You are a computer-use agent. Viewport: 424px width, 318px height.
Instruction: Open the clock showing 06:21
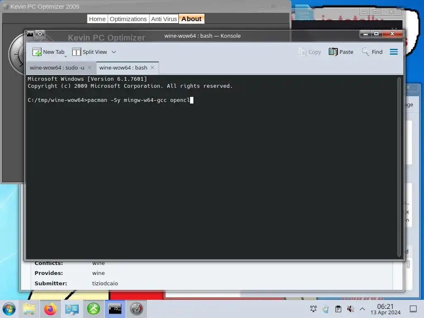385,309
